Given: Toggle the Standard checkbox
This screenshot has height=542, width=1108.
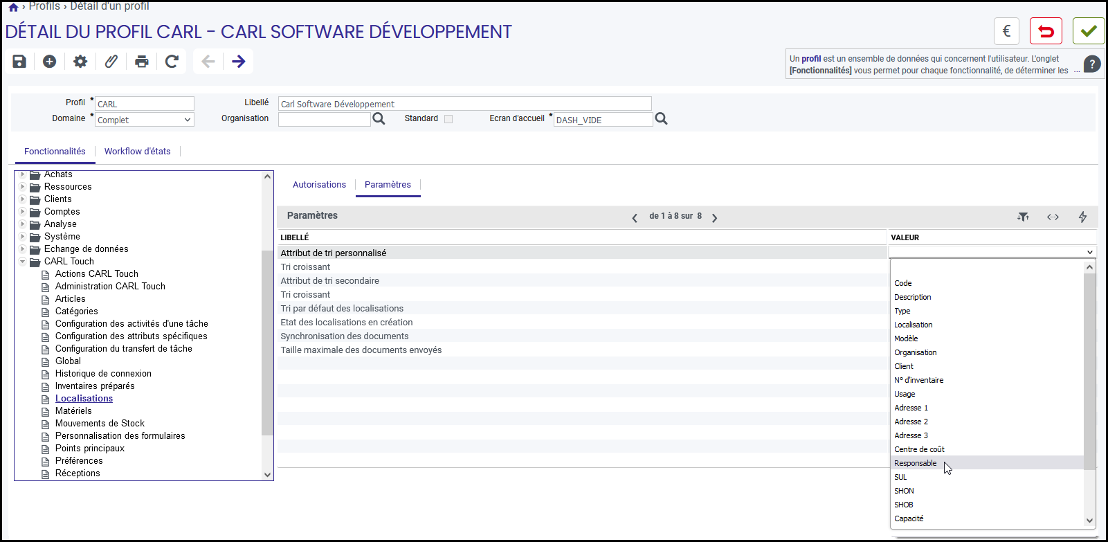Looking at the screenshot, I should tap(448, 119).
